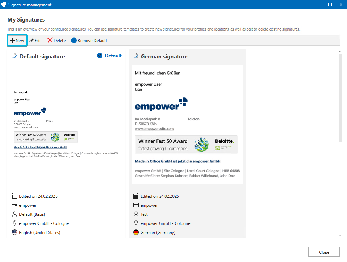
Task: Select 'Default (Basis)' profile text
Action: pos(32,214)
